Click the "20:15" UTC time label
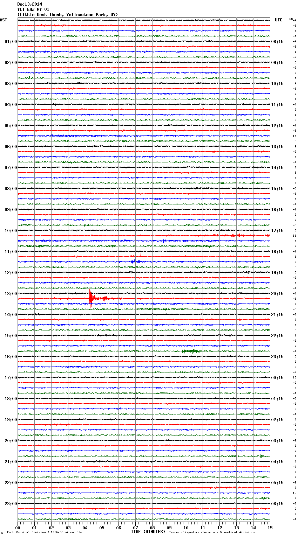Screen dimensions: 298x537 pyautogui.click(x=277, y=294)
